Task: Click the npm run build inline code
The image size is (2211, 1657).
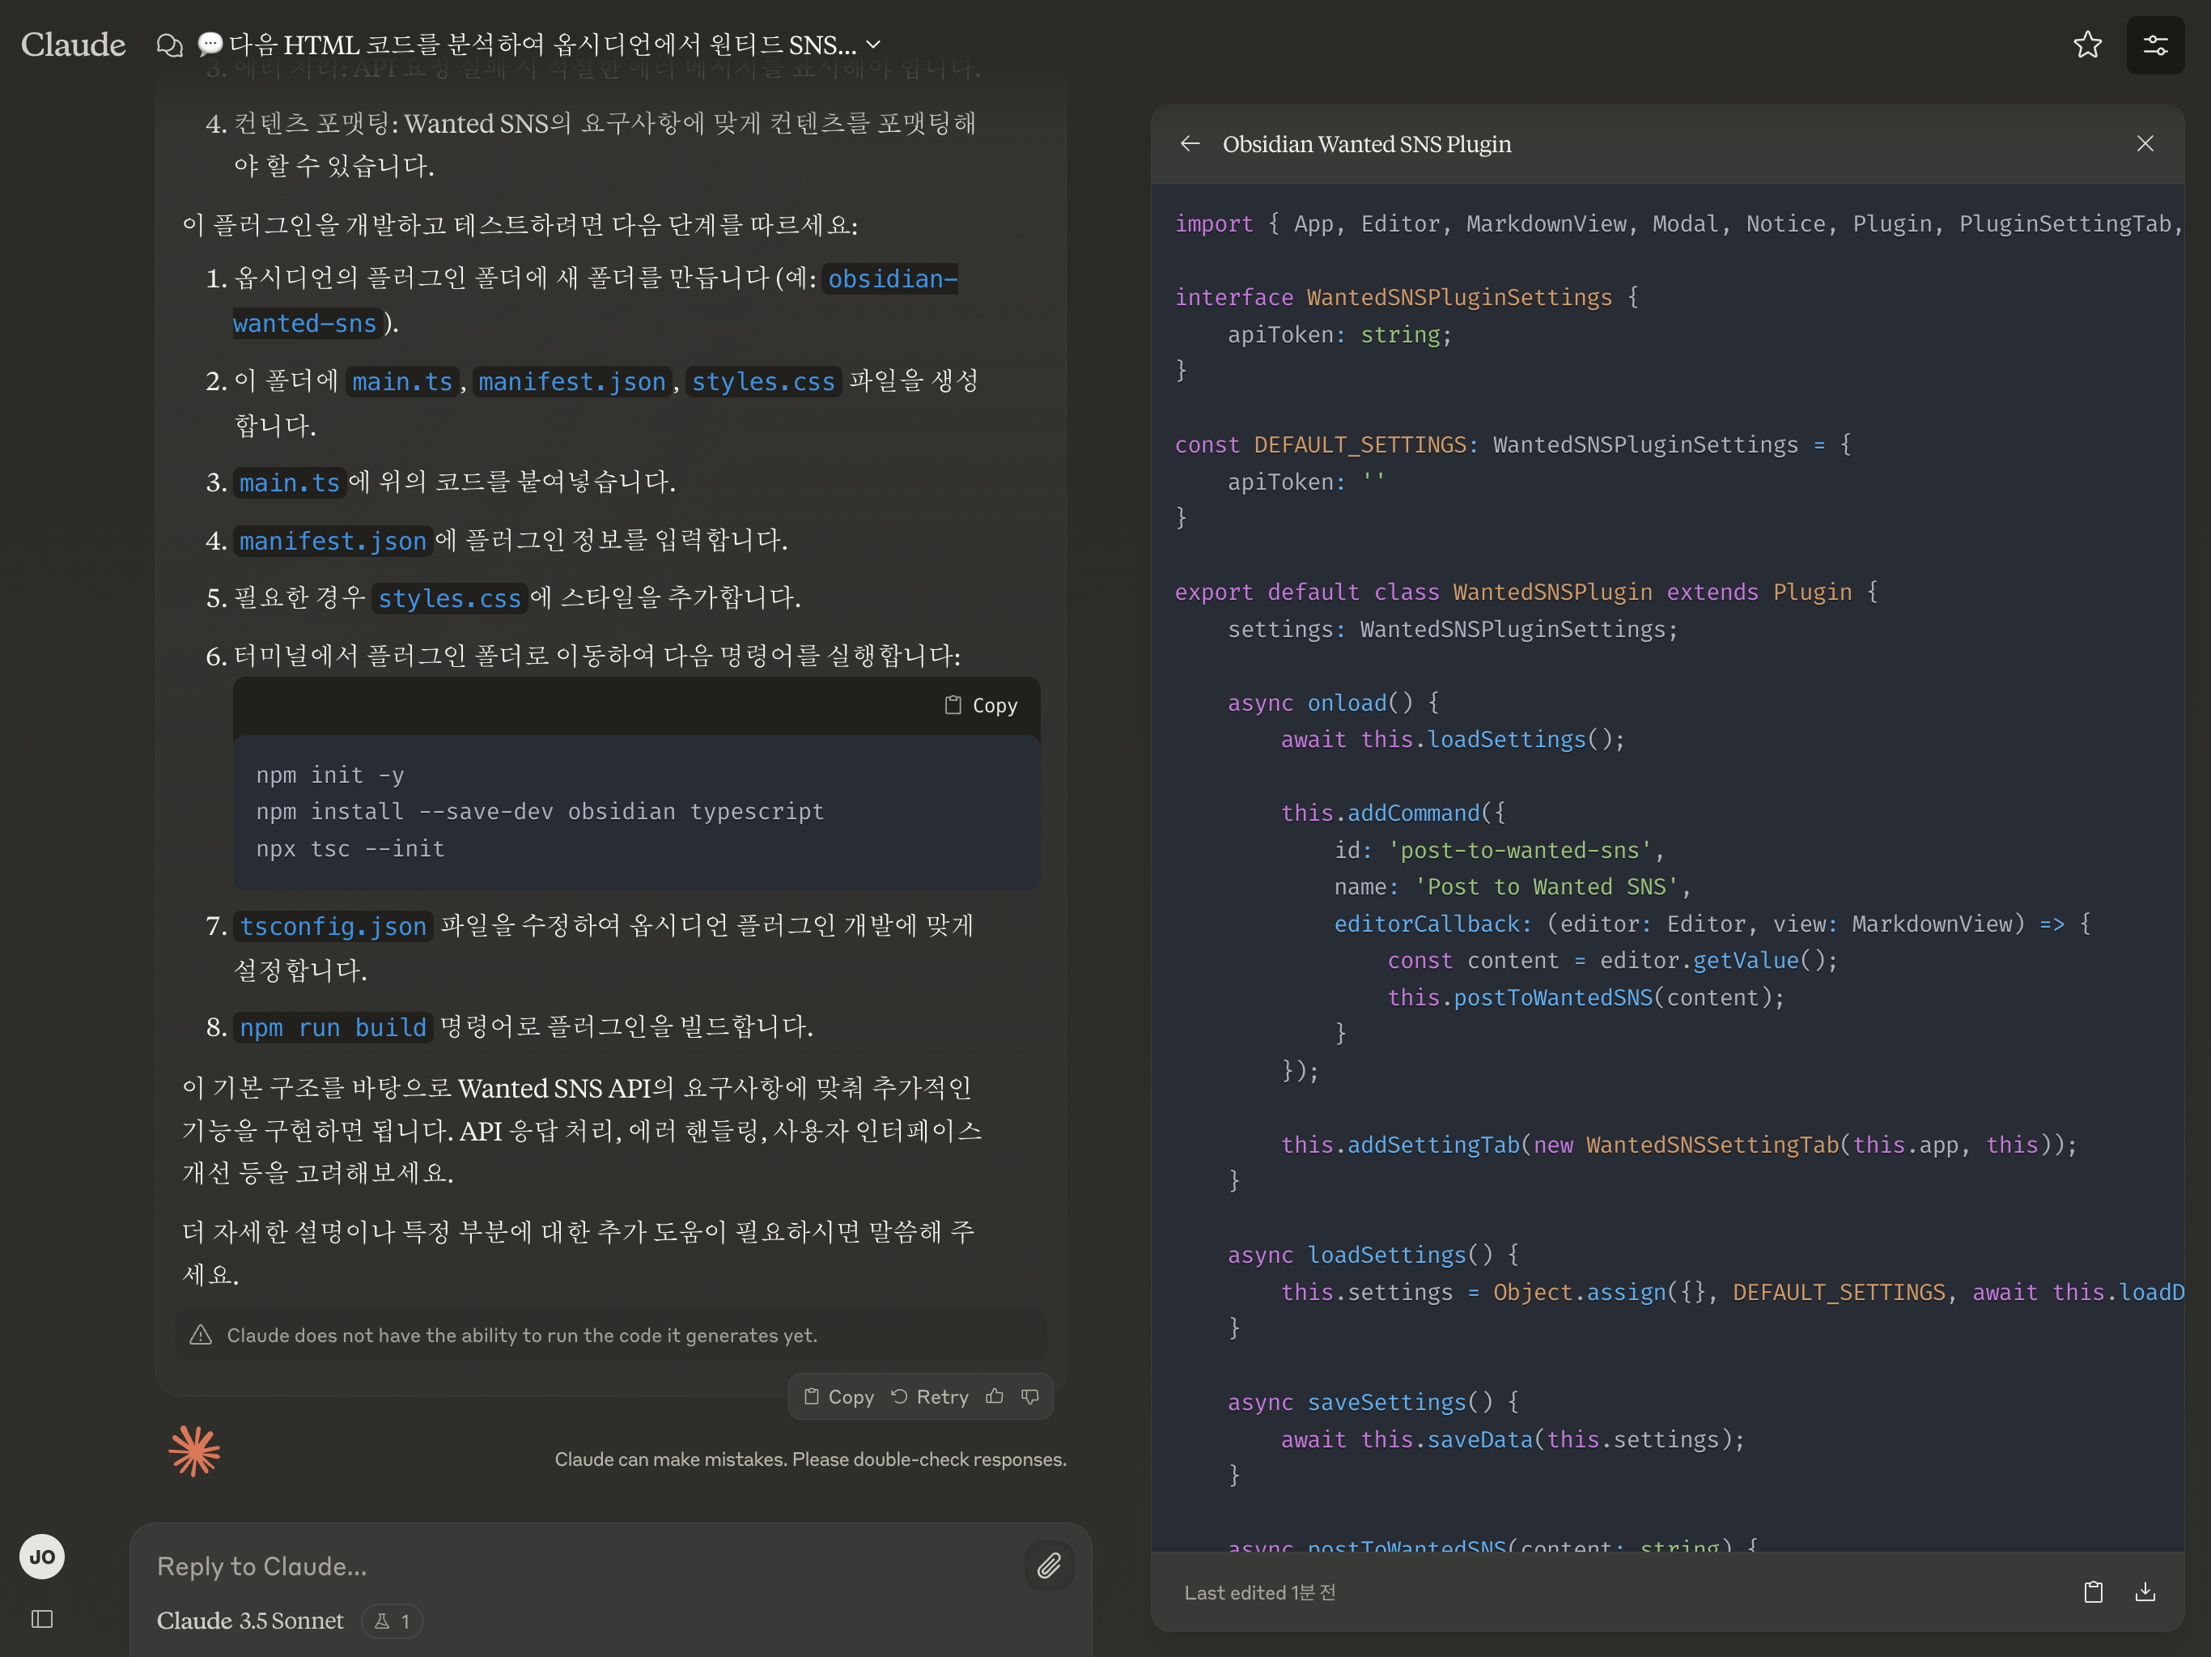Action: (x=333, y=1028)
